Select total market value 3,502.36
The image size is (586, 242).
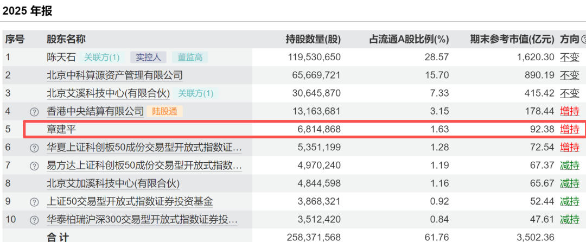(x=537, y=237)
